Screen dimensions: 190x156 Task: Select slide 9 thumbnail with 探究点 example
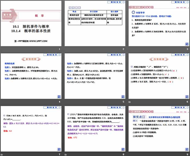[x=159, y=129]
